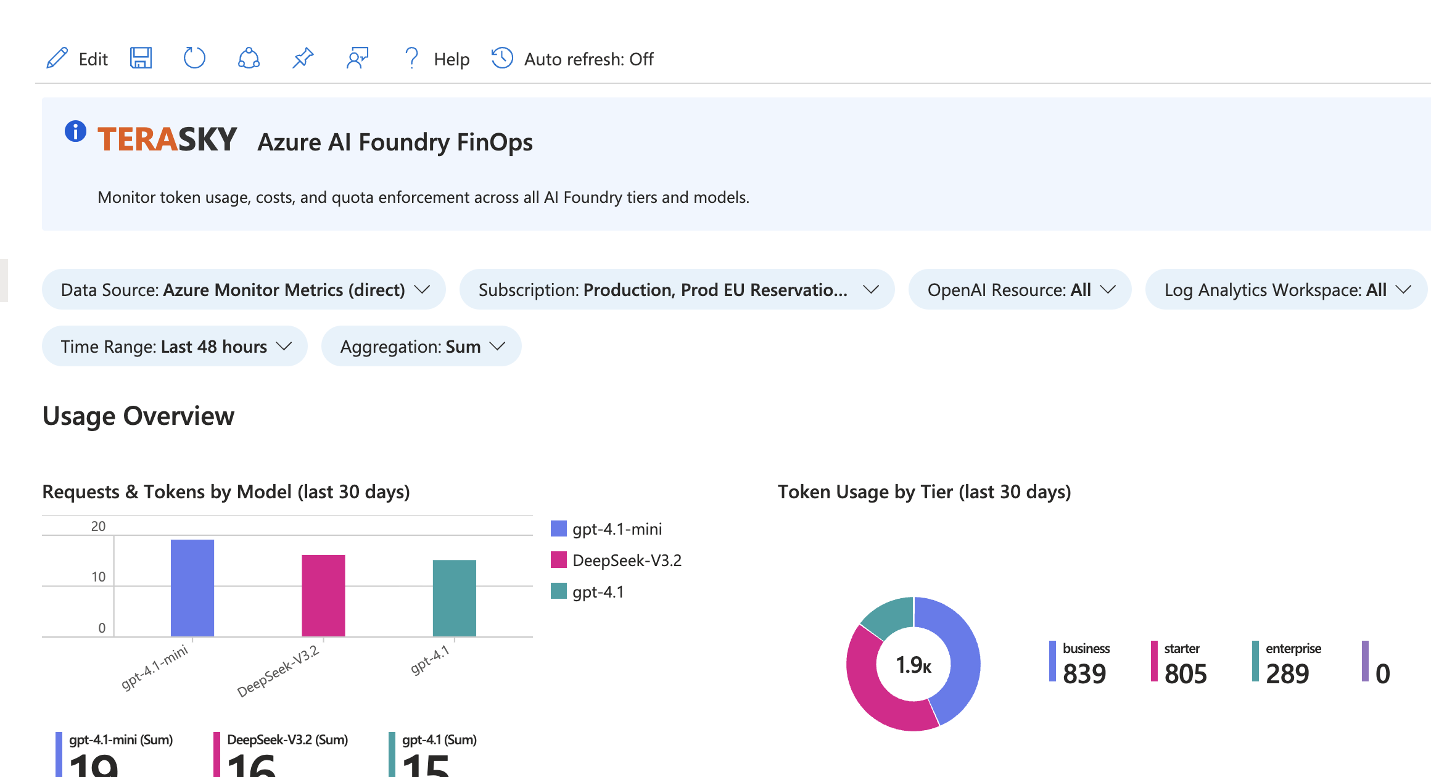Open the Data Source dropdown
The image size is (1431, 777).
tap(244, 289)
